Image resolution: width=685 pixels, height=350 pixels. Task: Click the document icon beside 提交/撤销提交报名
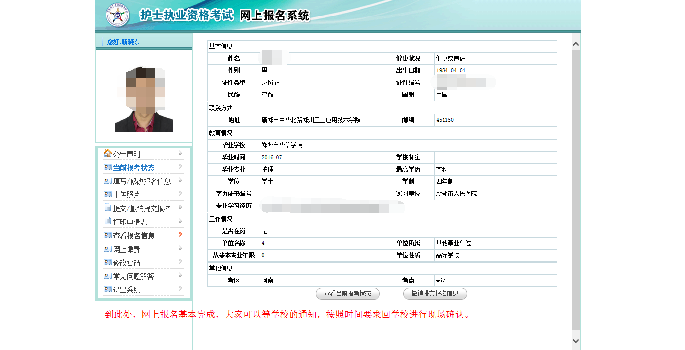pyautogui.click(x=108, y=207)
